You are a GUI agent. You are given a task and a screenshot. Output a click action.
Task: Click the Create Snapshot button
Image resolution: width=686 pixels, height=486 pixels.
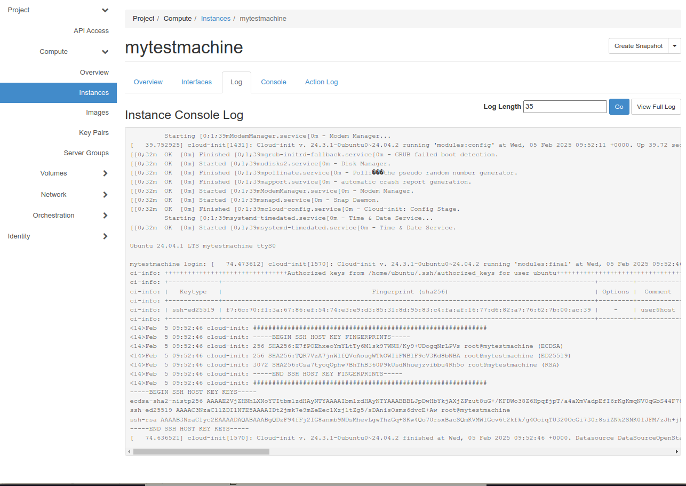coord(639,46)
